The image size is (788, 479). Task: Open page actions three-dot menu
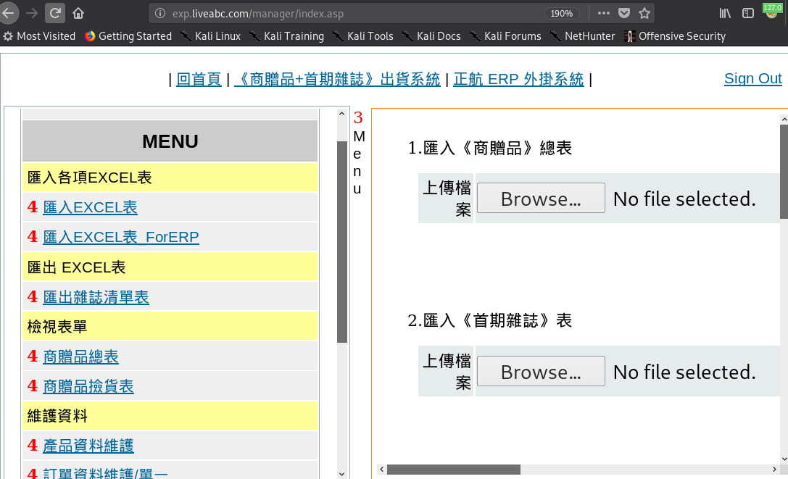(604, 13)
